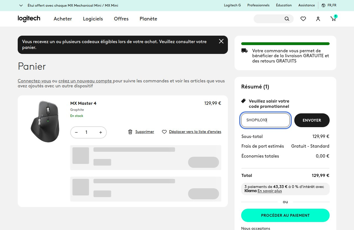The image size is (354, 230).
Task: Click the MX Master 4 product title
Action: coord(83,103)
